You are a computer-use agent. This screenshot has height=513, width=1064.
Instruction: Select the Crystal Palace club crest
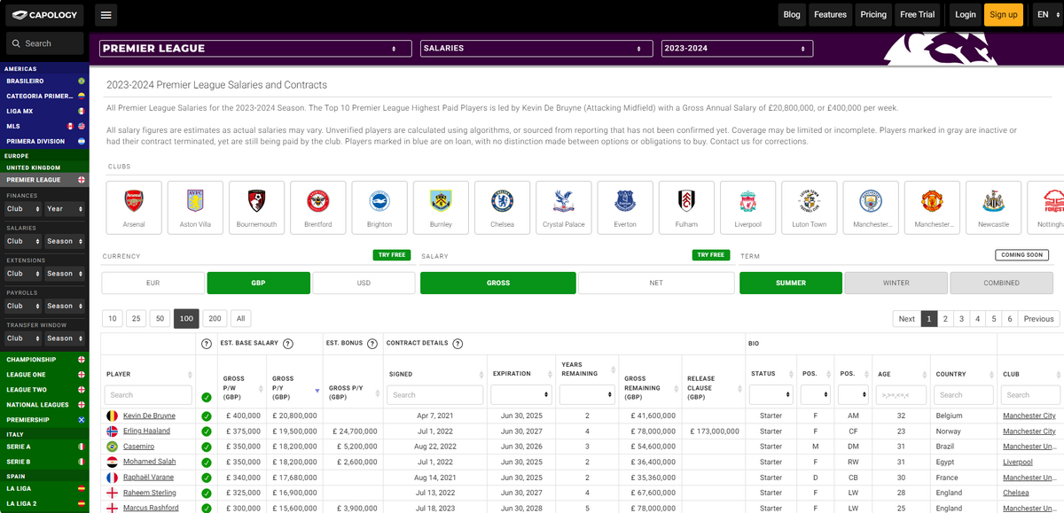coord(564,207)
